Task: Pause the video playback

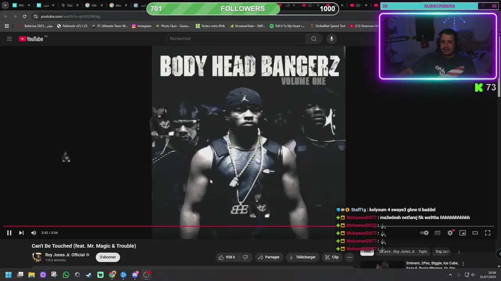Action: click(9, 233)
